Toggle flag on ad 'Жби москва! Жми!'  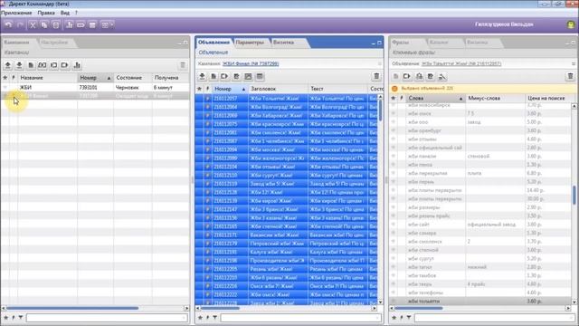(x=208, y=149)
